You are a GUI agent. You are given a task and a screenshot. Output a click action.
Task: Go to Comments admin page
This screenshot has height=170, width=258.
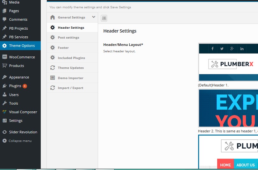(x=20, y=19)
